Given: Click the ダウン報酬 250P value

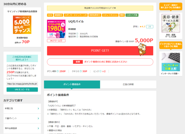Looking at the screenshot, I should (62, 71).
